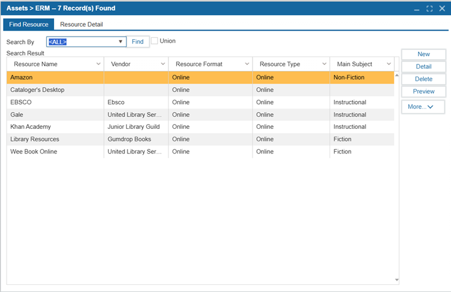Open Vendor column filter chevron
The width and height of the screenshot is (451, 292).
click(162, 64)
